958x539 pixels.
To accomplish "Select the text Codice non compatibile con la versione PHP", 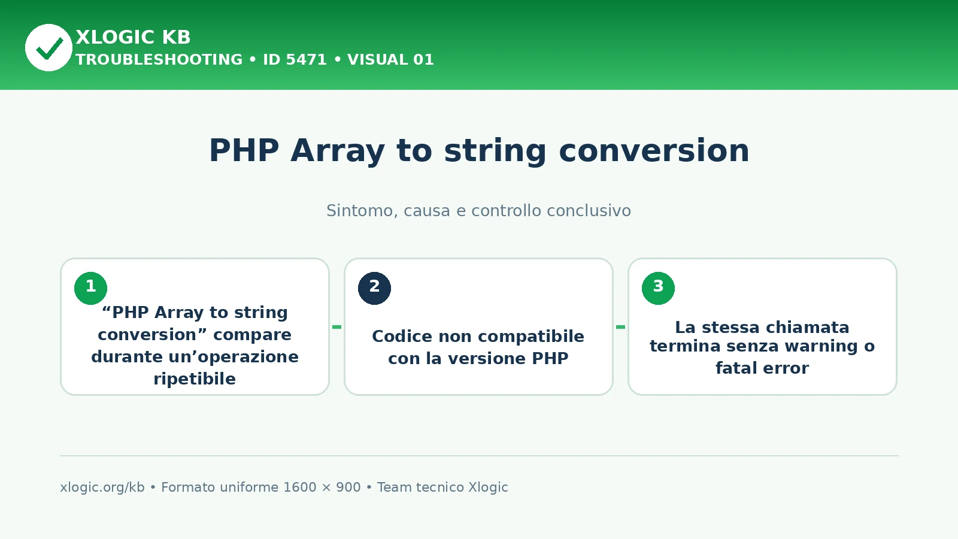I will [478, 347].
